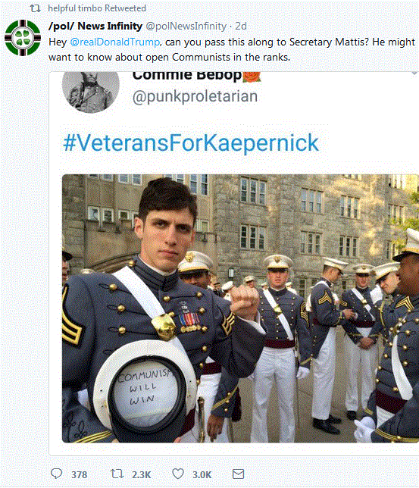Image resolution: width=419 pixels, height=488 pixels.
Task: Open the #VeteransForKaepernick hashtag
Action: [191, 143]
